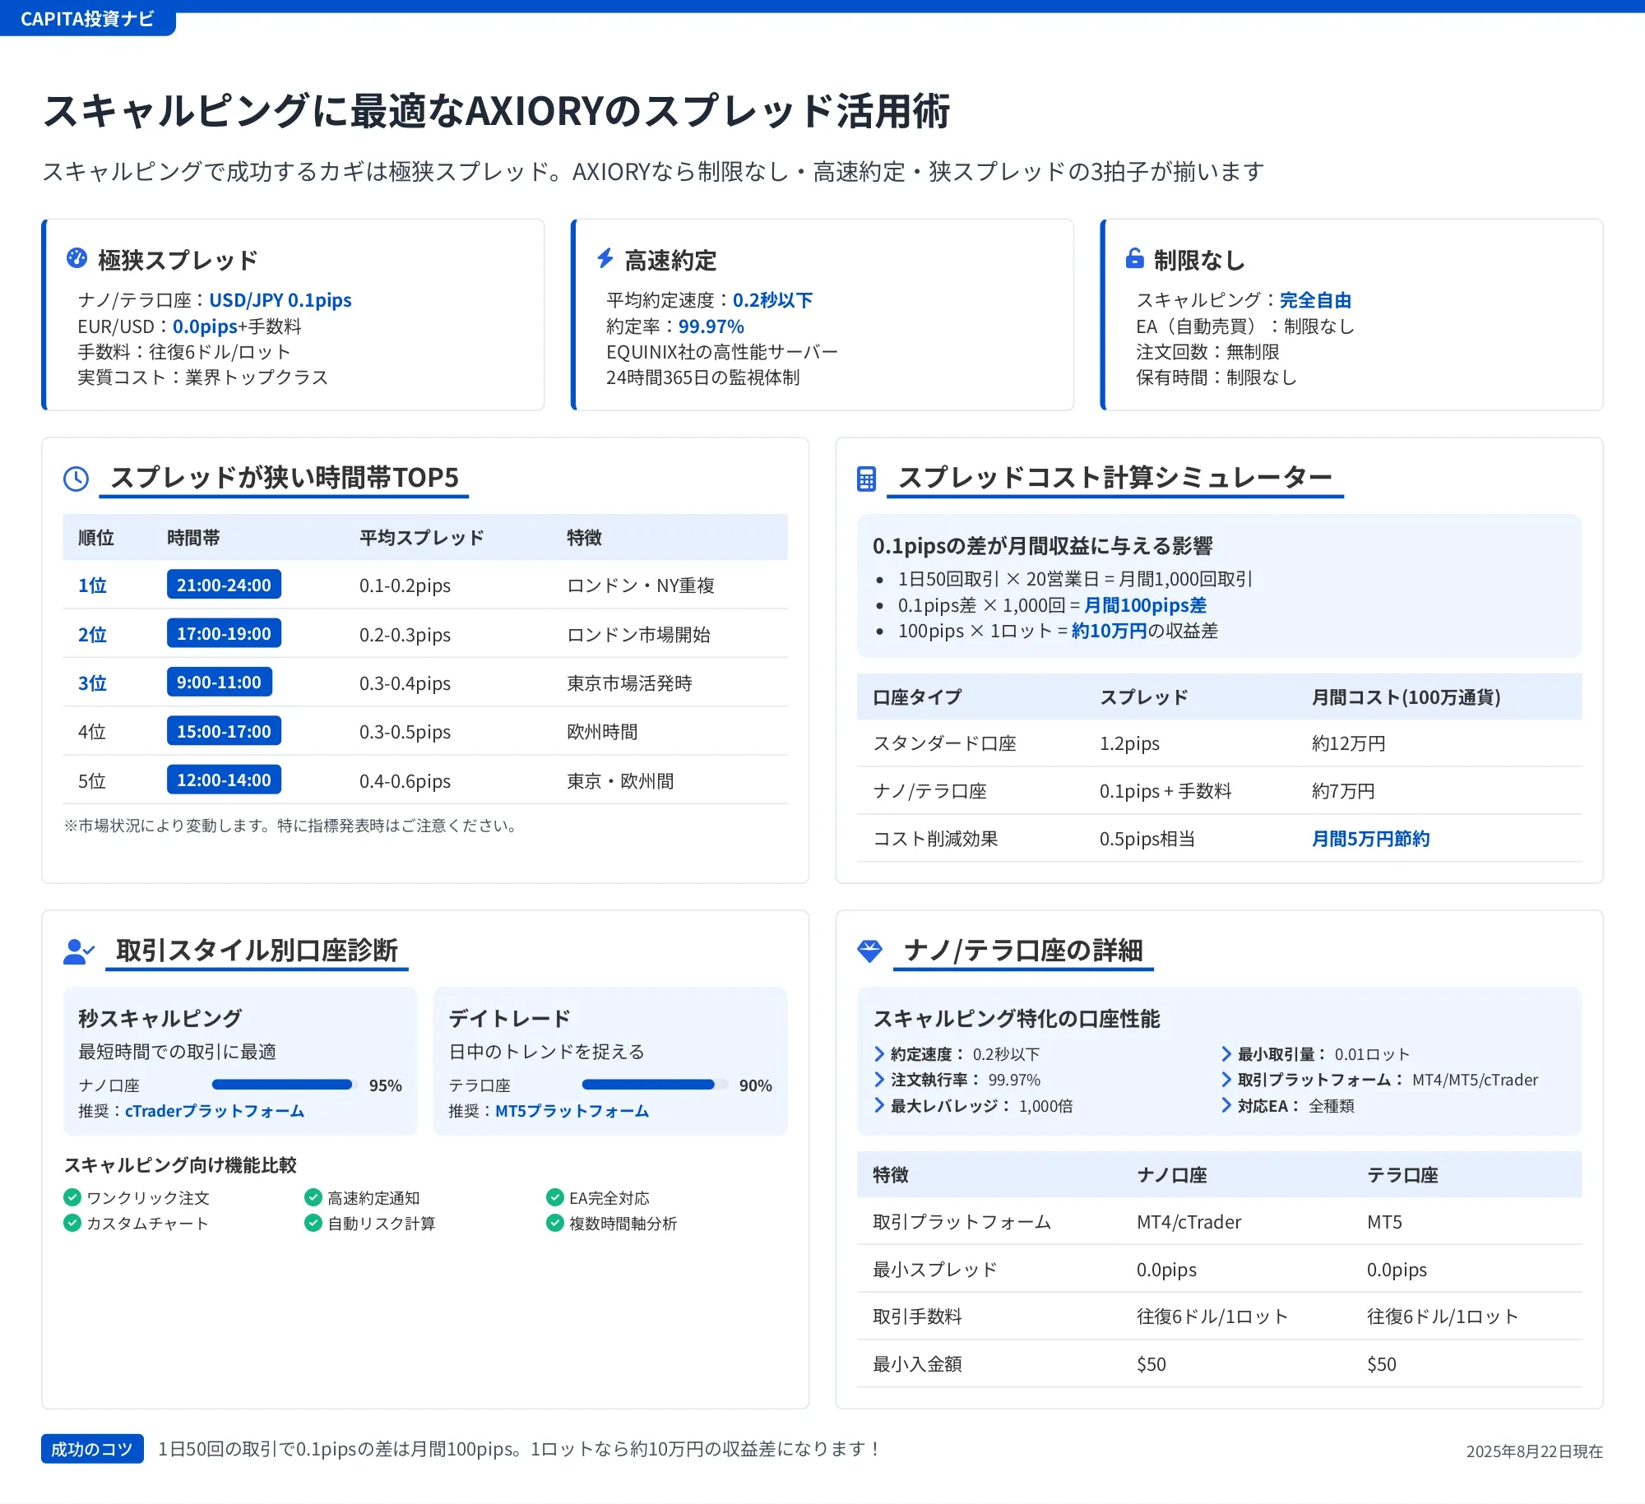1645x1504 pixels.
Task: Click the chevron before 注文執行率
Action: click(879, 1079)
